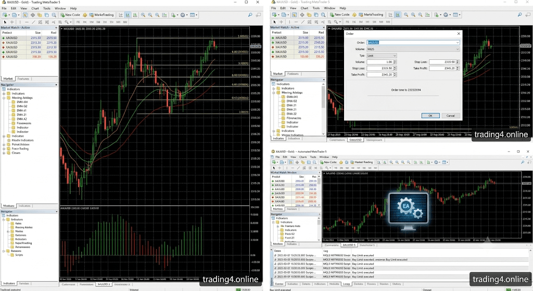Click OK in the Order dialog
Image resolution: width=533 pixels, height=291 pixels.
click(x=430, y=116)
